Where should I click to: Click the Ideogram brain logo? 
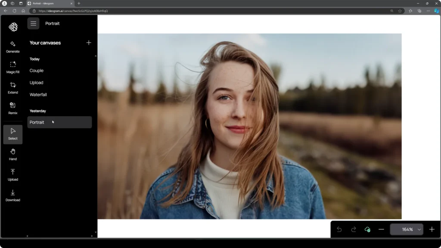(12, 27)
